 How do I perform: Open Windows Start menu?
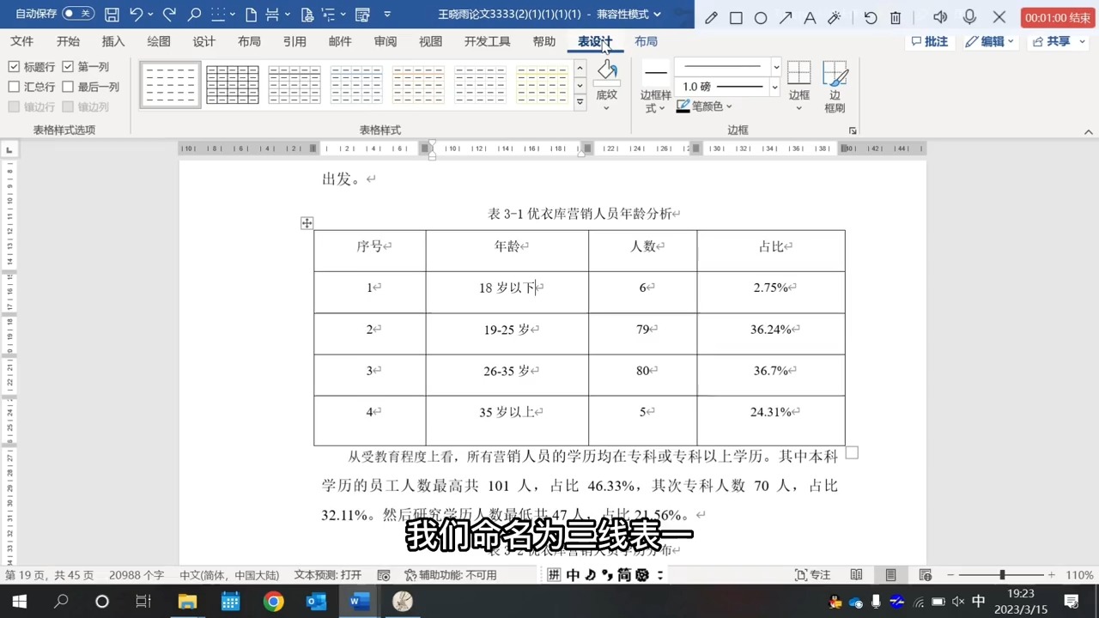click(19, 602)
